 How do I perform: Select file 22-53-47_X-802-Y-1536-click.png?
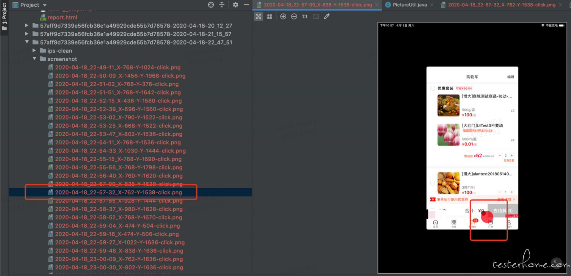(119, 134)
